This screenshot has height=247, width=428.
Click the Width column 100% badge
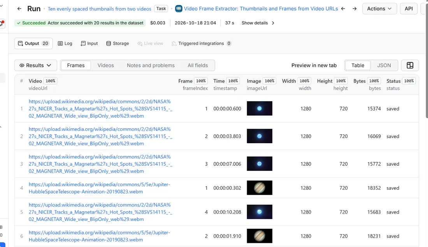click(x=304, y=81)
